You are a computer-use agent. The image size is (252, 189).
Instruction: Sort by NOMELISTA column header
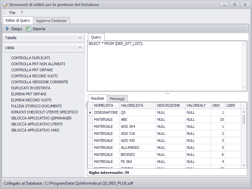tap(106, 105)
